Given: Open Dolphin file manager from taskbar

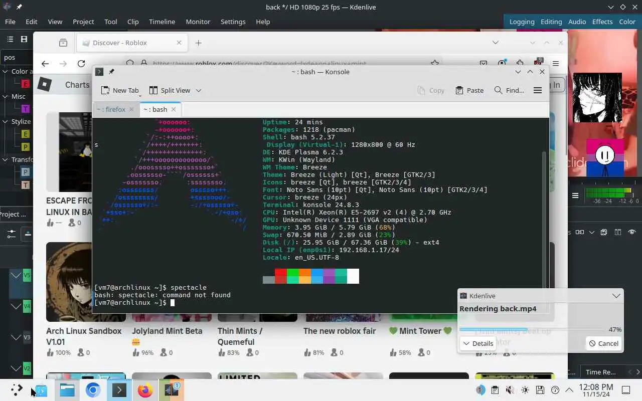Looking at the screenshot, I should click(67, 389).
